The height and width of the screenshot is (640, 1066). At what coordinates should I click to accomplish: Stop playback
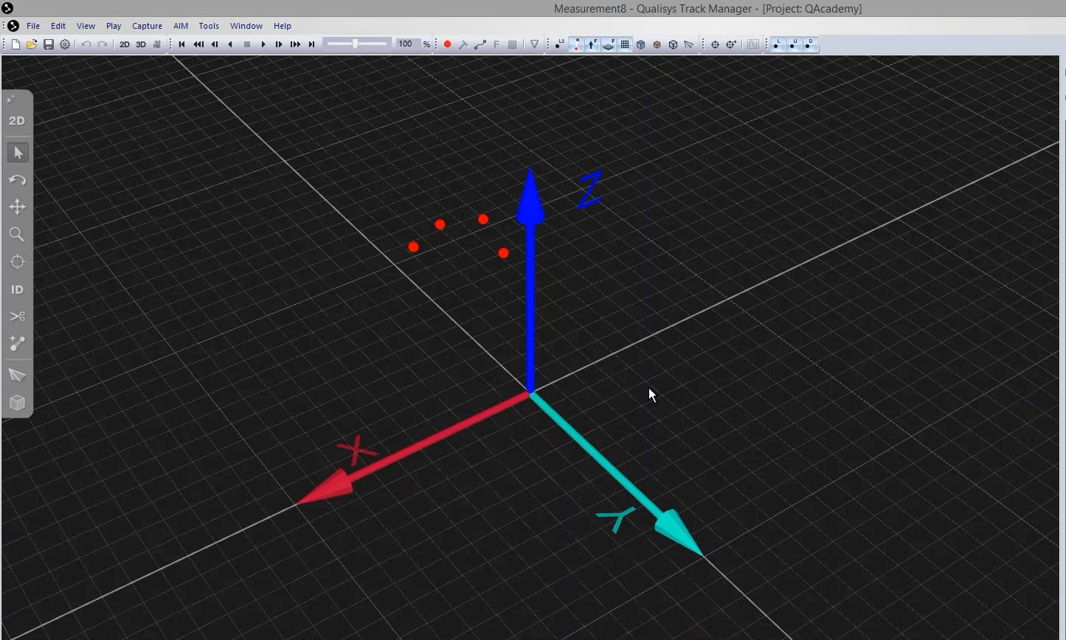[x=247, y=44]
